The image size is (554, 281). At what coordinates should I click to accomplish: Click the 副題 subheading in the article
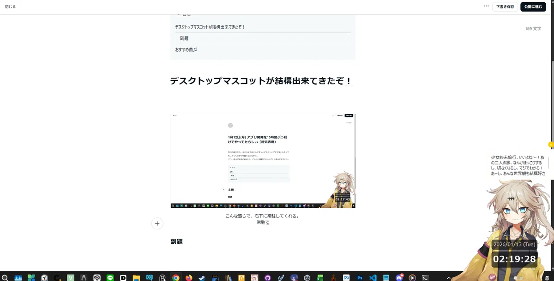177,241
